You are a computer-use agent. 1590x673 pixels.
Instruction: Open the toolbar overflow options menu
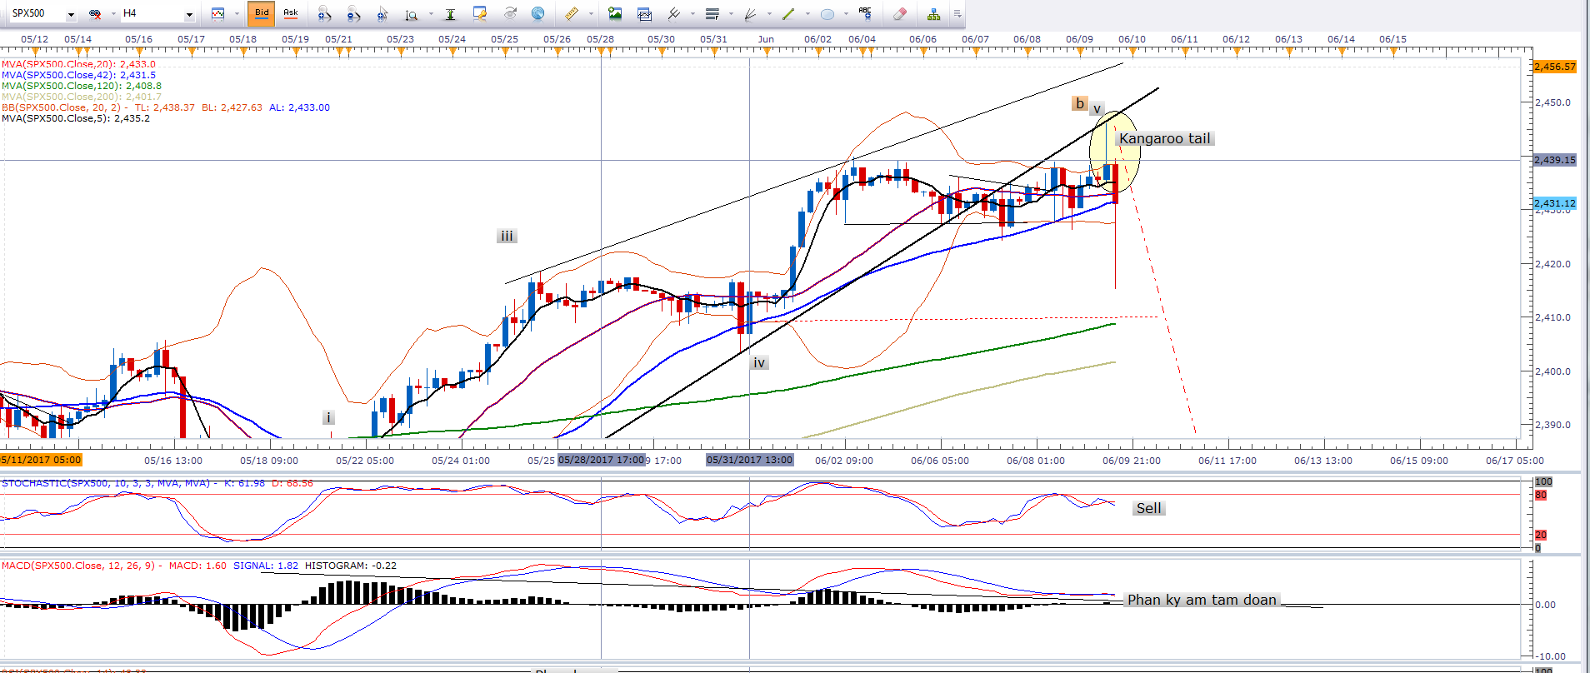[x=957, y=13]
